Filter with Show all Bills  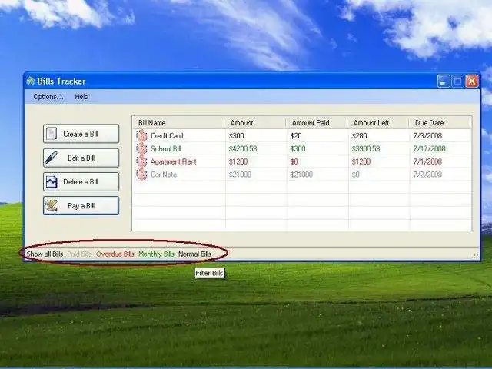tap(45, 254)
